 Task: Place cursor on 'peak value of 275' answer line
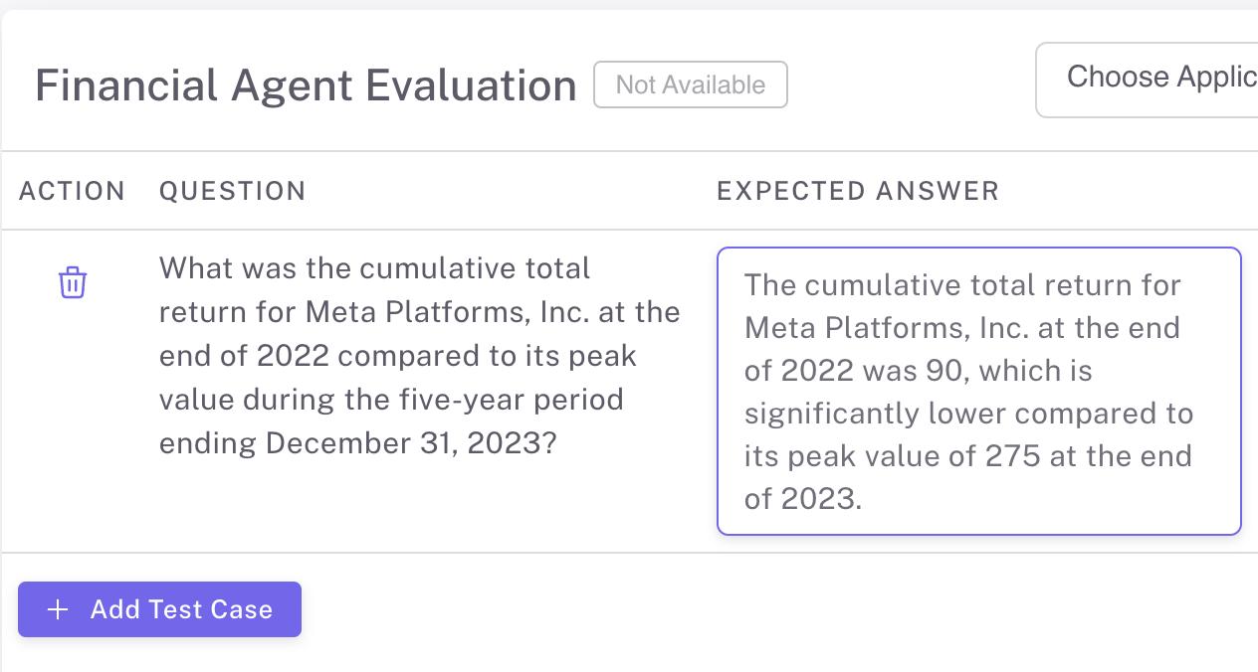click(967, 456)
